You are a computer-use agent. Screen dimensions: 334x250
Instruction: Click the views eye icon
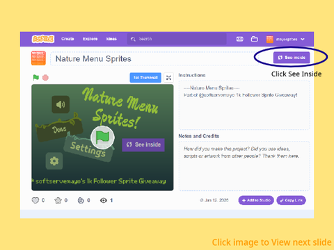point(104,200)
